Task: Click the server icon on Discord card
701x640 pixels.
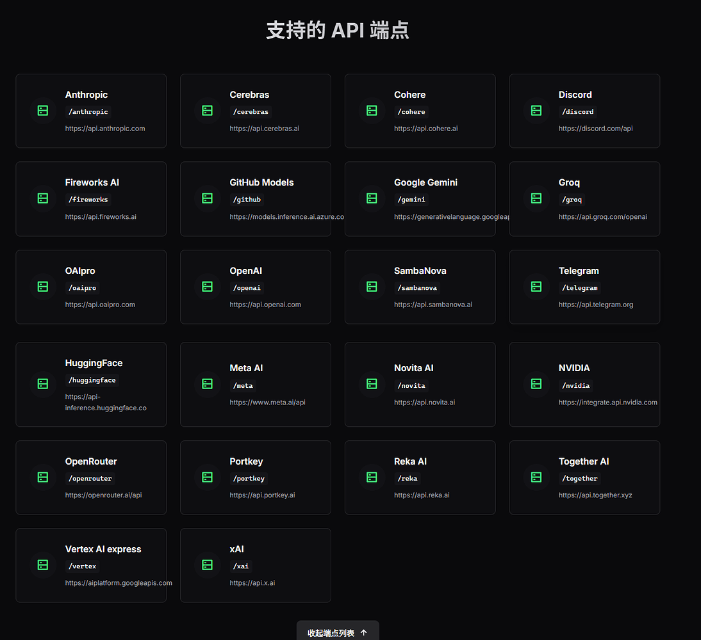Action: (536, 111)
